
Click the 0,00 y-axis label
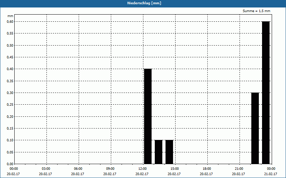coord(10,164)
